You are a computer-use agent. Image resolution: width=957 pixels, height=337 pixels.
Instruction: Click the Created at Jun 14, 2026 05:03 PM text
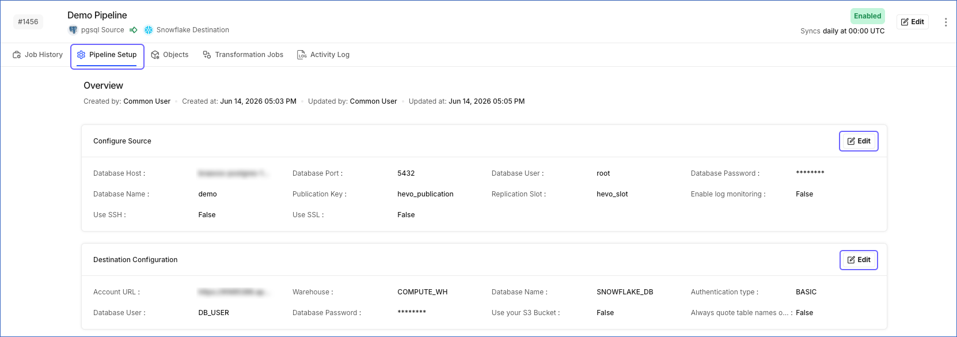(x=239, y=101)
